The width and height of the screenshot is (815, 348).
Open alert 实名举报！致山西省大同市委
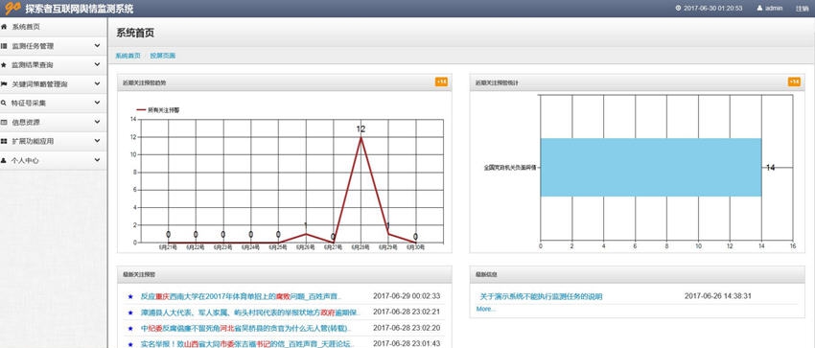(248, 344)
